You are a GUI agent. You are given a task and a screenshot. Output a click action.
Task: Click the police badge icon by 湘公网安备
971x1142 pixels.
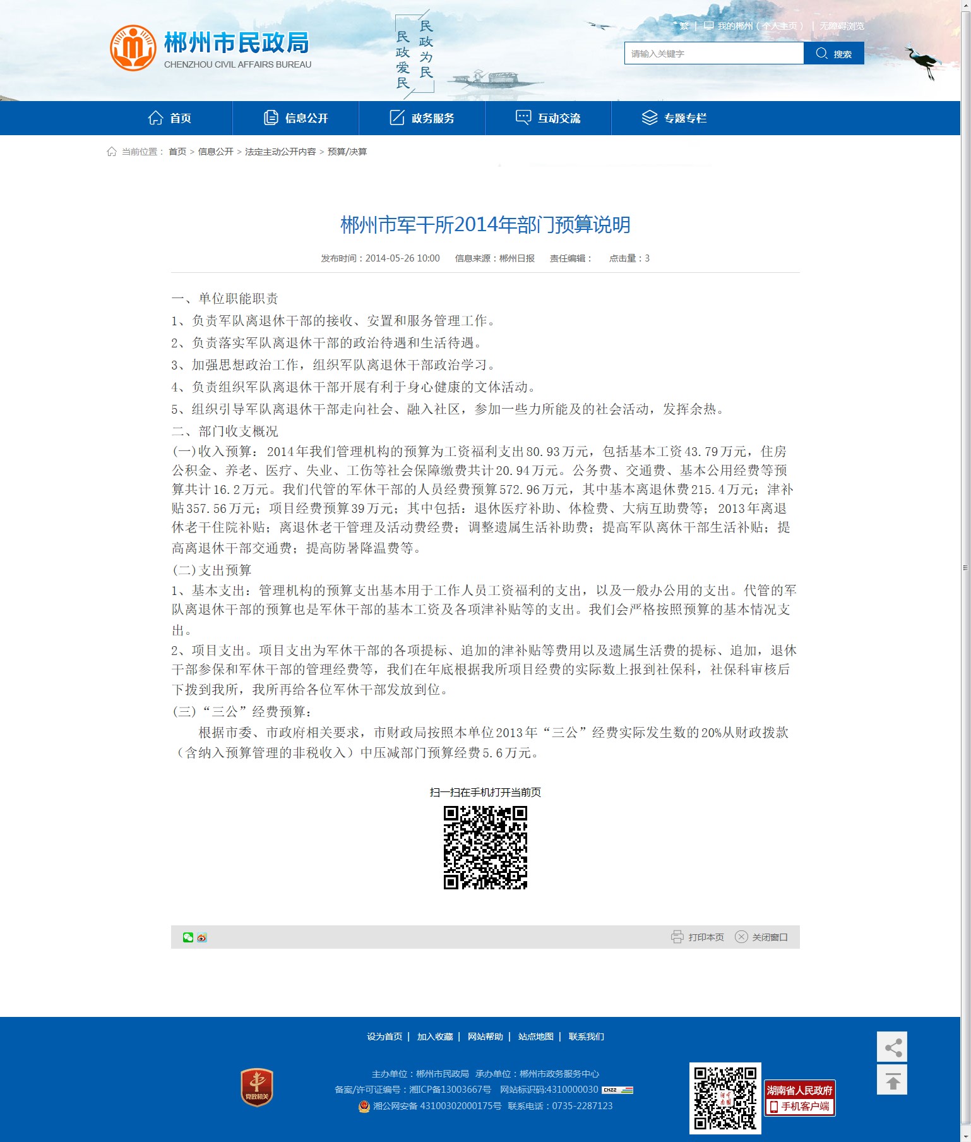(x=364, y=1106)
